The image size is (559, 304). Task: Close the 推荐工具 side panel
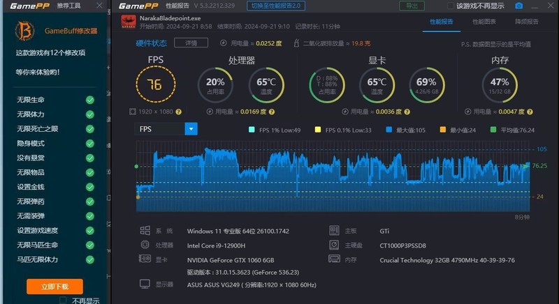pyautogui.click(x=99, y=6)
